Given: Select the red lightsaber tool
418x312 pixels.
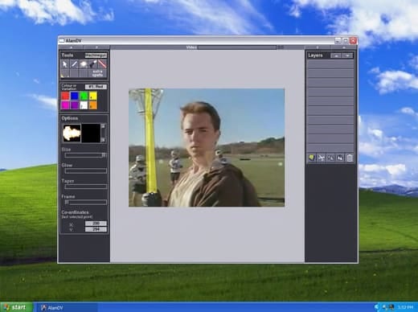Looking at the screenshot, I should click(102, 64).
